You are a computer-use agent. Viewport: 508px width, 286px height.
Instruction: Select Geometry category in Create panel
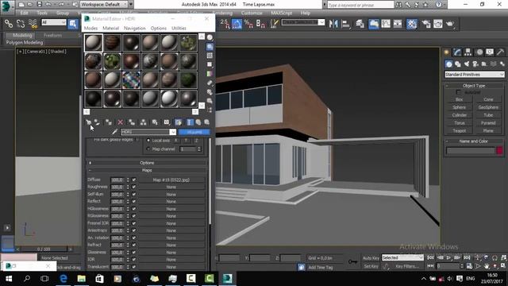pyautogui.click(x=449, y=64)
